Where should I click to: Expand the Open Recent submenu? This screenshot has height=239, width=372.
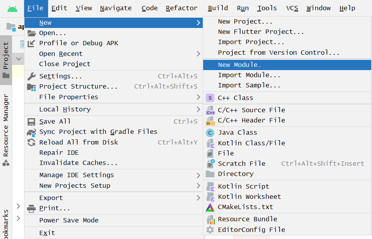[61, 54]
